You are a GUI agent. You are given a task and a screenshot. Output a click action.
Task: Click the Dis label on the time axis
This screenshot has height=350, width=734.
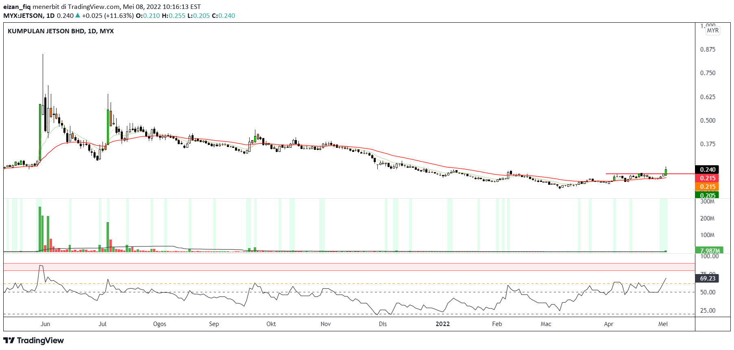point(383,324)
